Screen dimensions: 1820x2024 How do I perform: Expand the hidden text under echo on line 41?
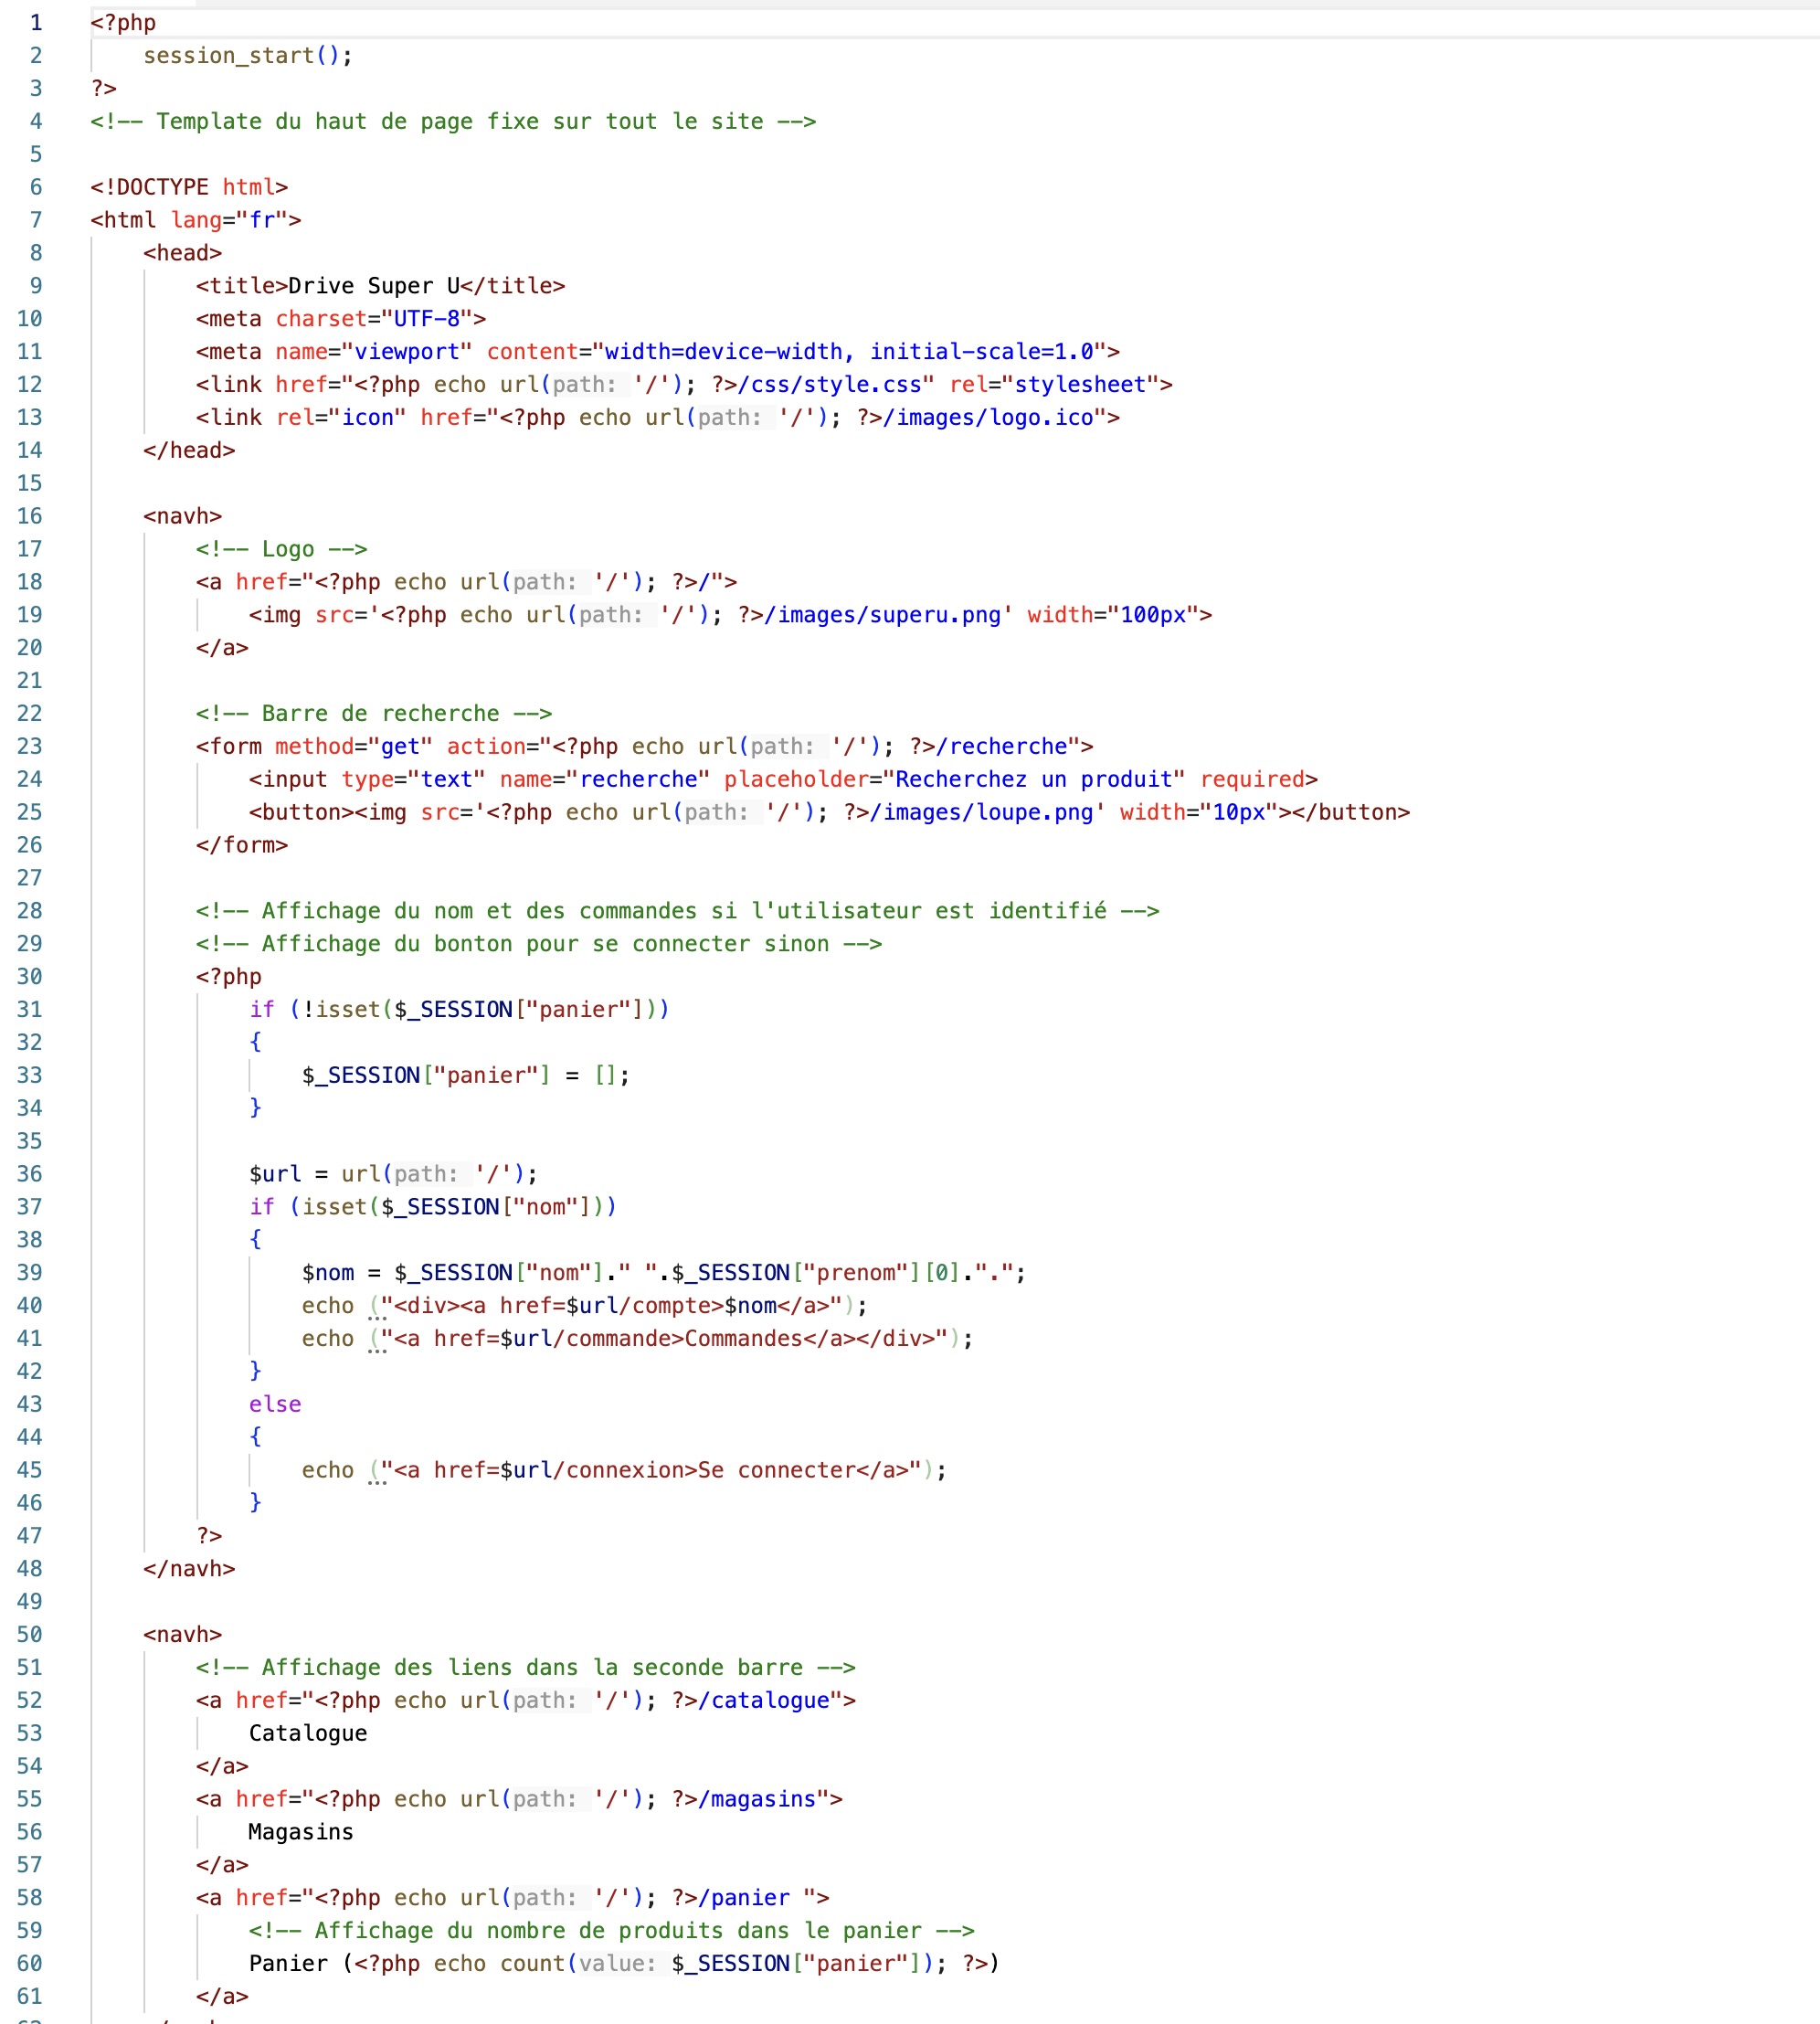click(378, 1352)
